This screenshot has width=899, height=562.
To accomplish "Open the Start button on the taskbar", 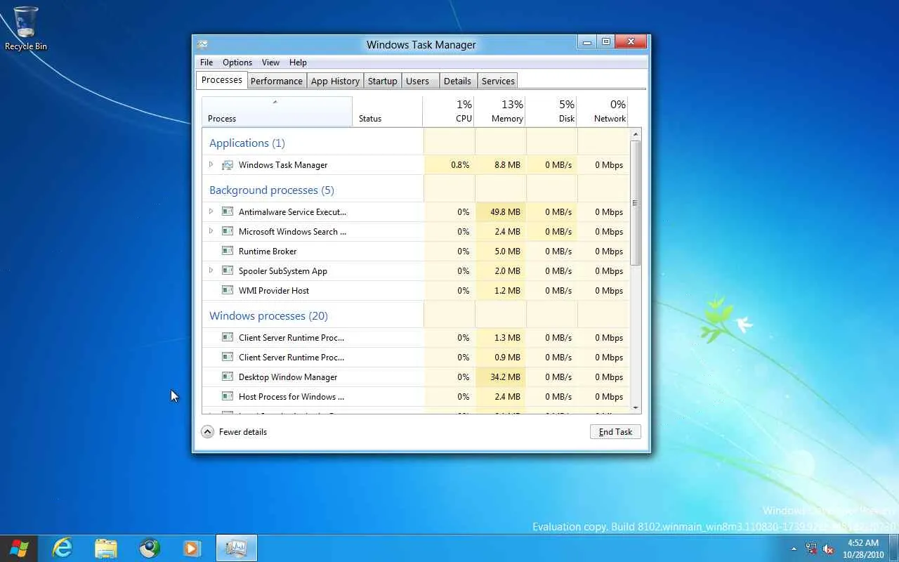I will 19,548.
